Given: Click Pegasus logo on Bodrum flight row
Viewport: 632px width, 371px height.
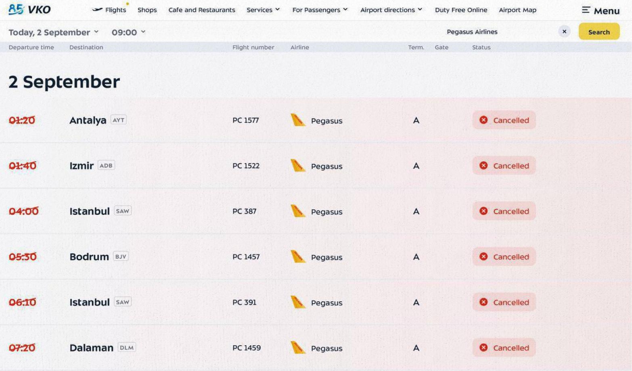Looking at the screenshot, I should (298, 256).
